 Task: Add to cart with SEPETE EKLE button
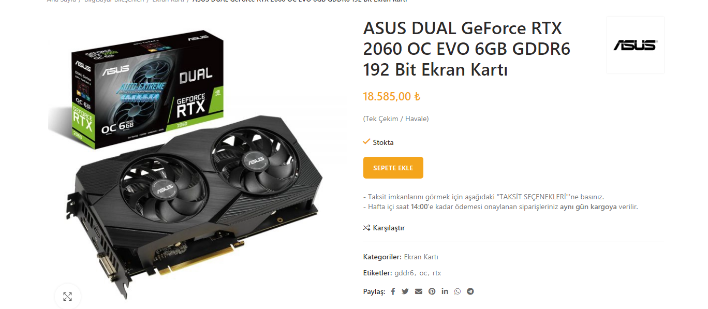pyautogui.click(x=393, y=168)
